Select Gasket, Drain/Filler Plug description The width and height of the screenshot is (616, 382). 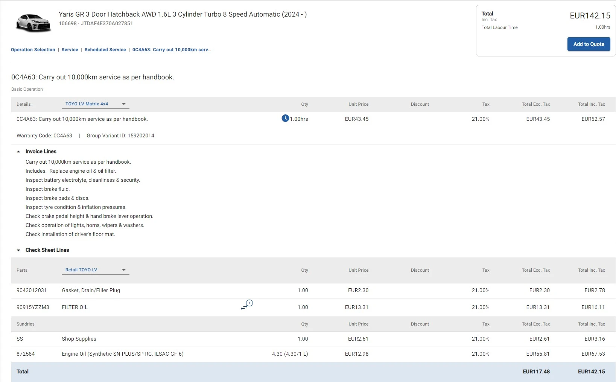[x=91, y=290]
